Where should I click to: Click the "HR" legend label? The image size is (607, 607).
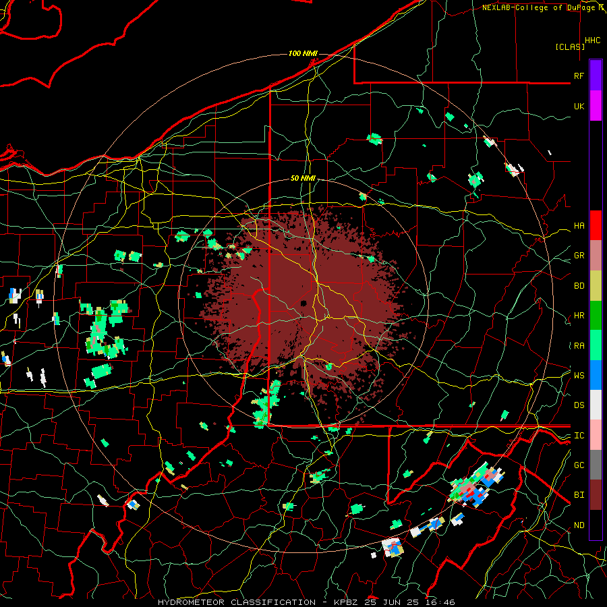(579, 316)
